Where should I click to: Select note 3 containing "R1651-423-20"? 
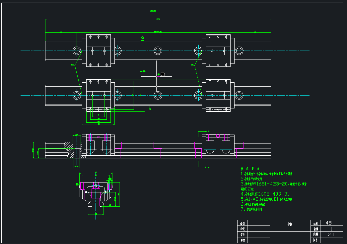click(x=274, y=184)
